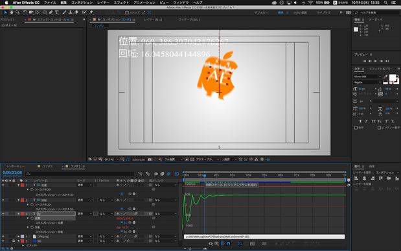Click the expression text field below the graph
The image size is (401, 251).
[264, 237]
